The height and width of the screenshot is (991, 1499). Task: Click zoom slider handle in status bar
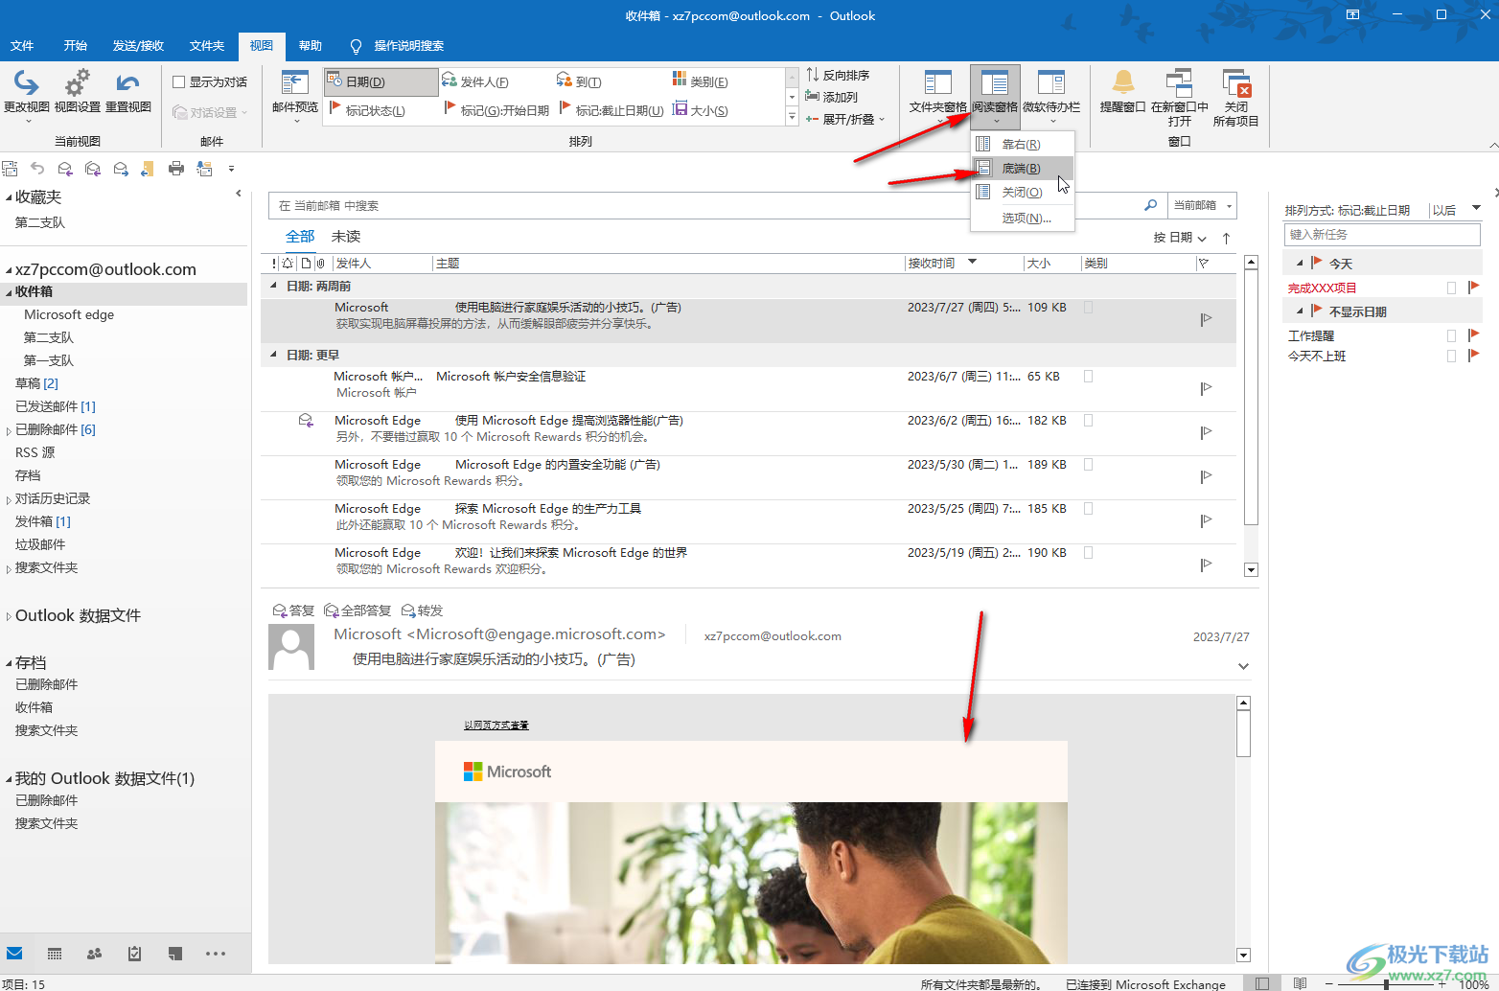1386,984
